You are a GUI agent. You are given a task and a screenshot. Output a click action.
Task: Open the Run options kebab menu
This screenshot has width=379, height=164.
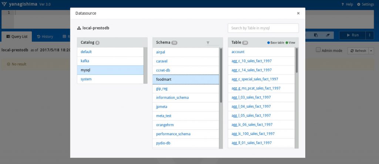(369, 35)
